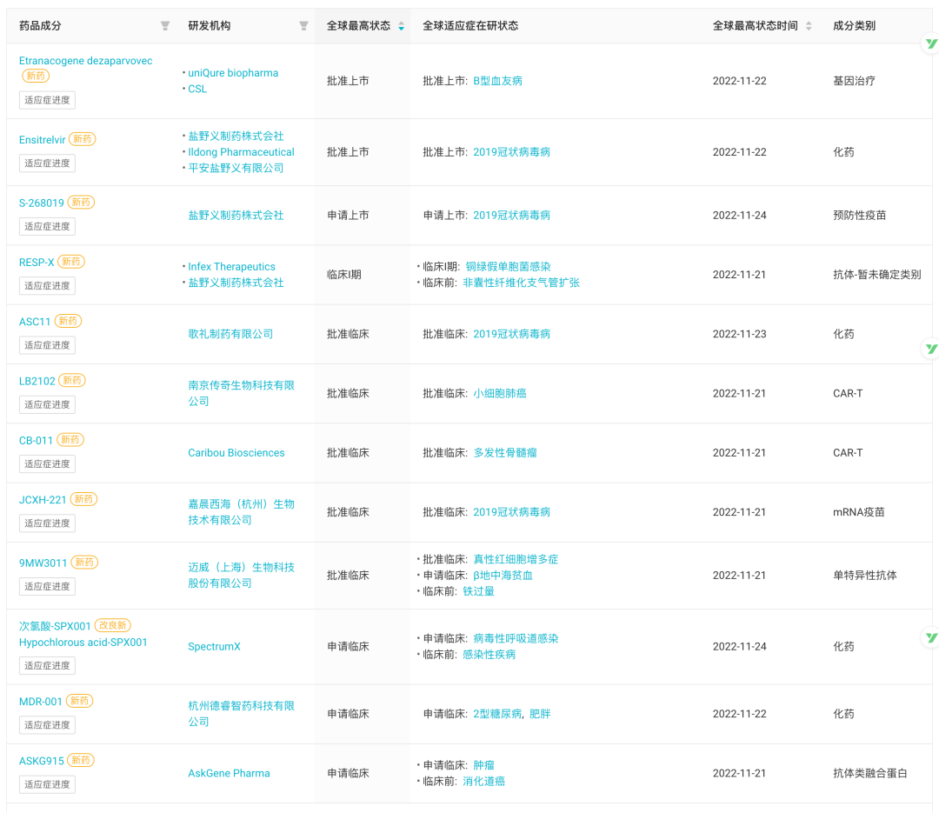Click the green floating icon beside the SPX001 row

click(930, 638)
